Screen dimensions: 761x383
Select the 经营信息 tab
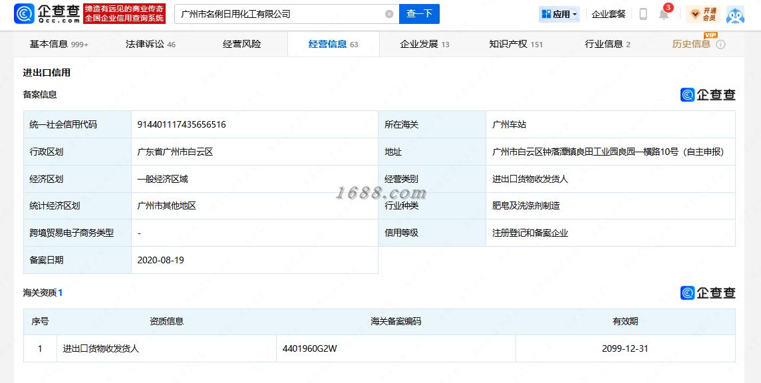click(x=333, y=44)
